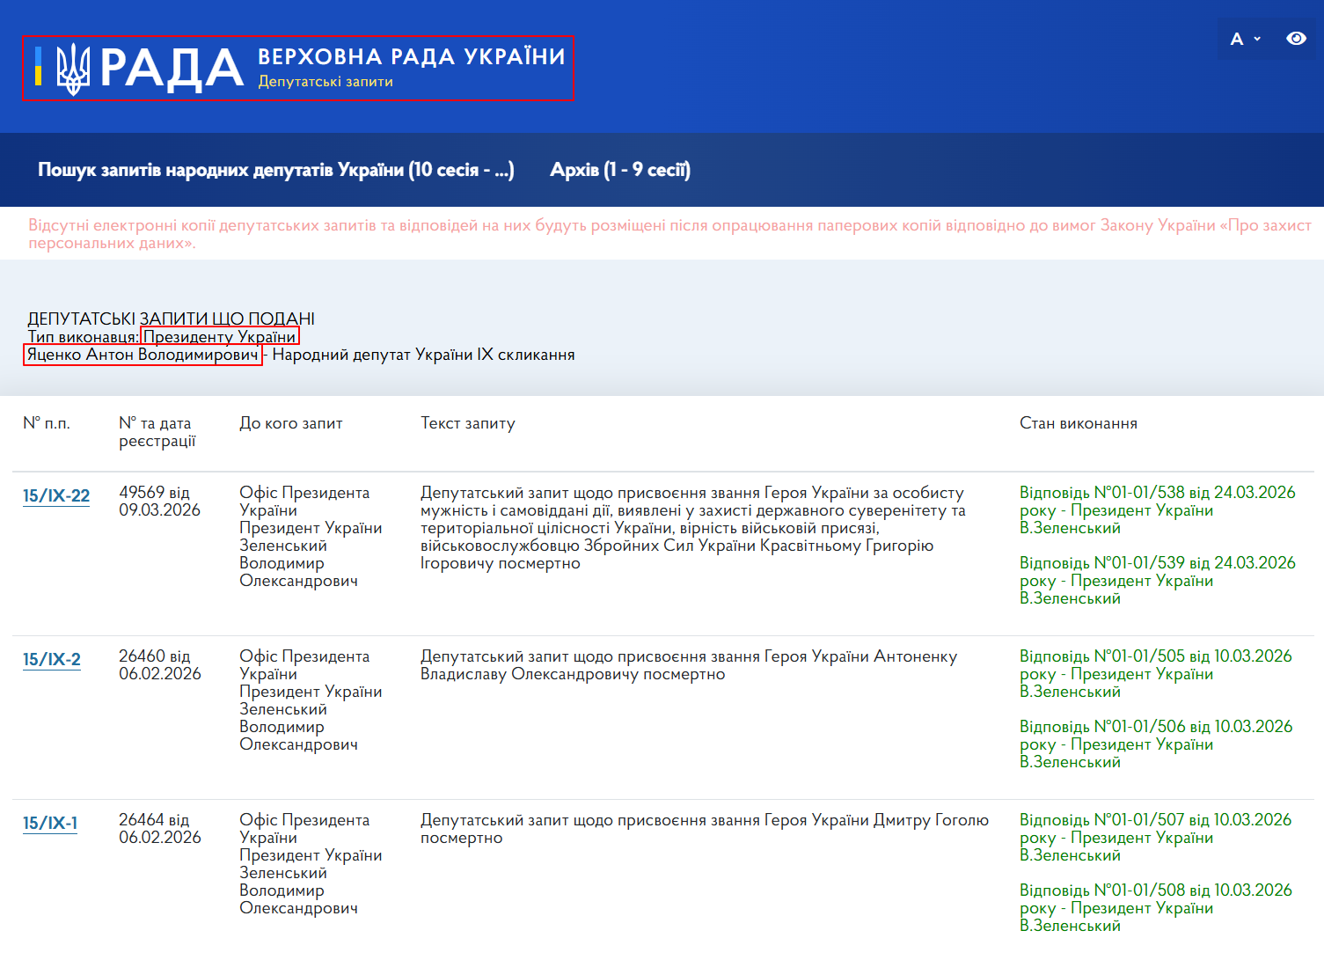This screenshot has height=960, width=1324.
Task: Open response №01-01/538 від 24.03.2026
Action: click(1157, 510)
